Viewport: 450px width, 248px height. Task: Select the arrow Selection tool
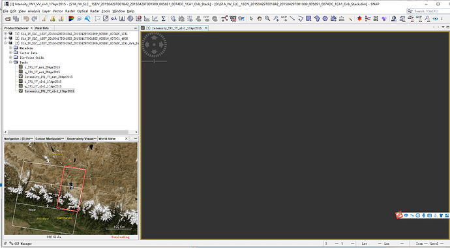tap(251, 19)
